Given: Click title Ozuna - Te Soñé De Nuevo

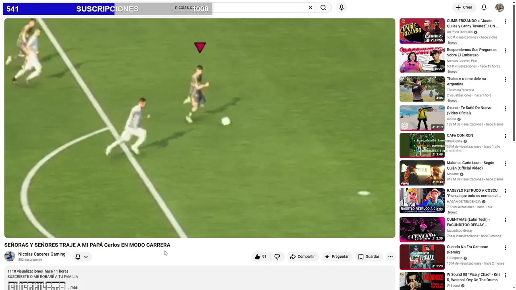Looking at the screenshot, I should (469, 110).
